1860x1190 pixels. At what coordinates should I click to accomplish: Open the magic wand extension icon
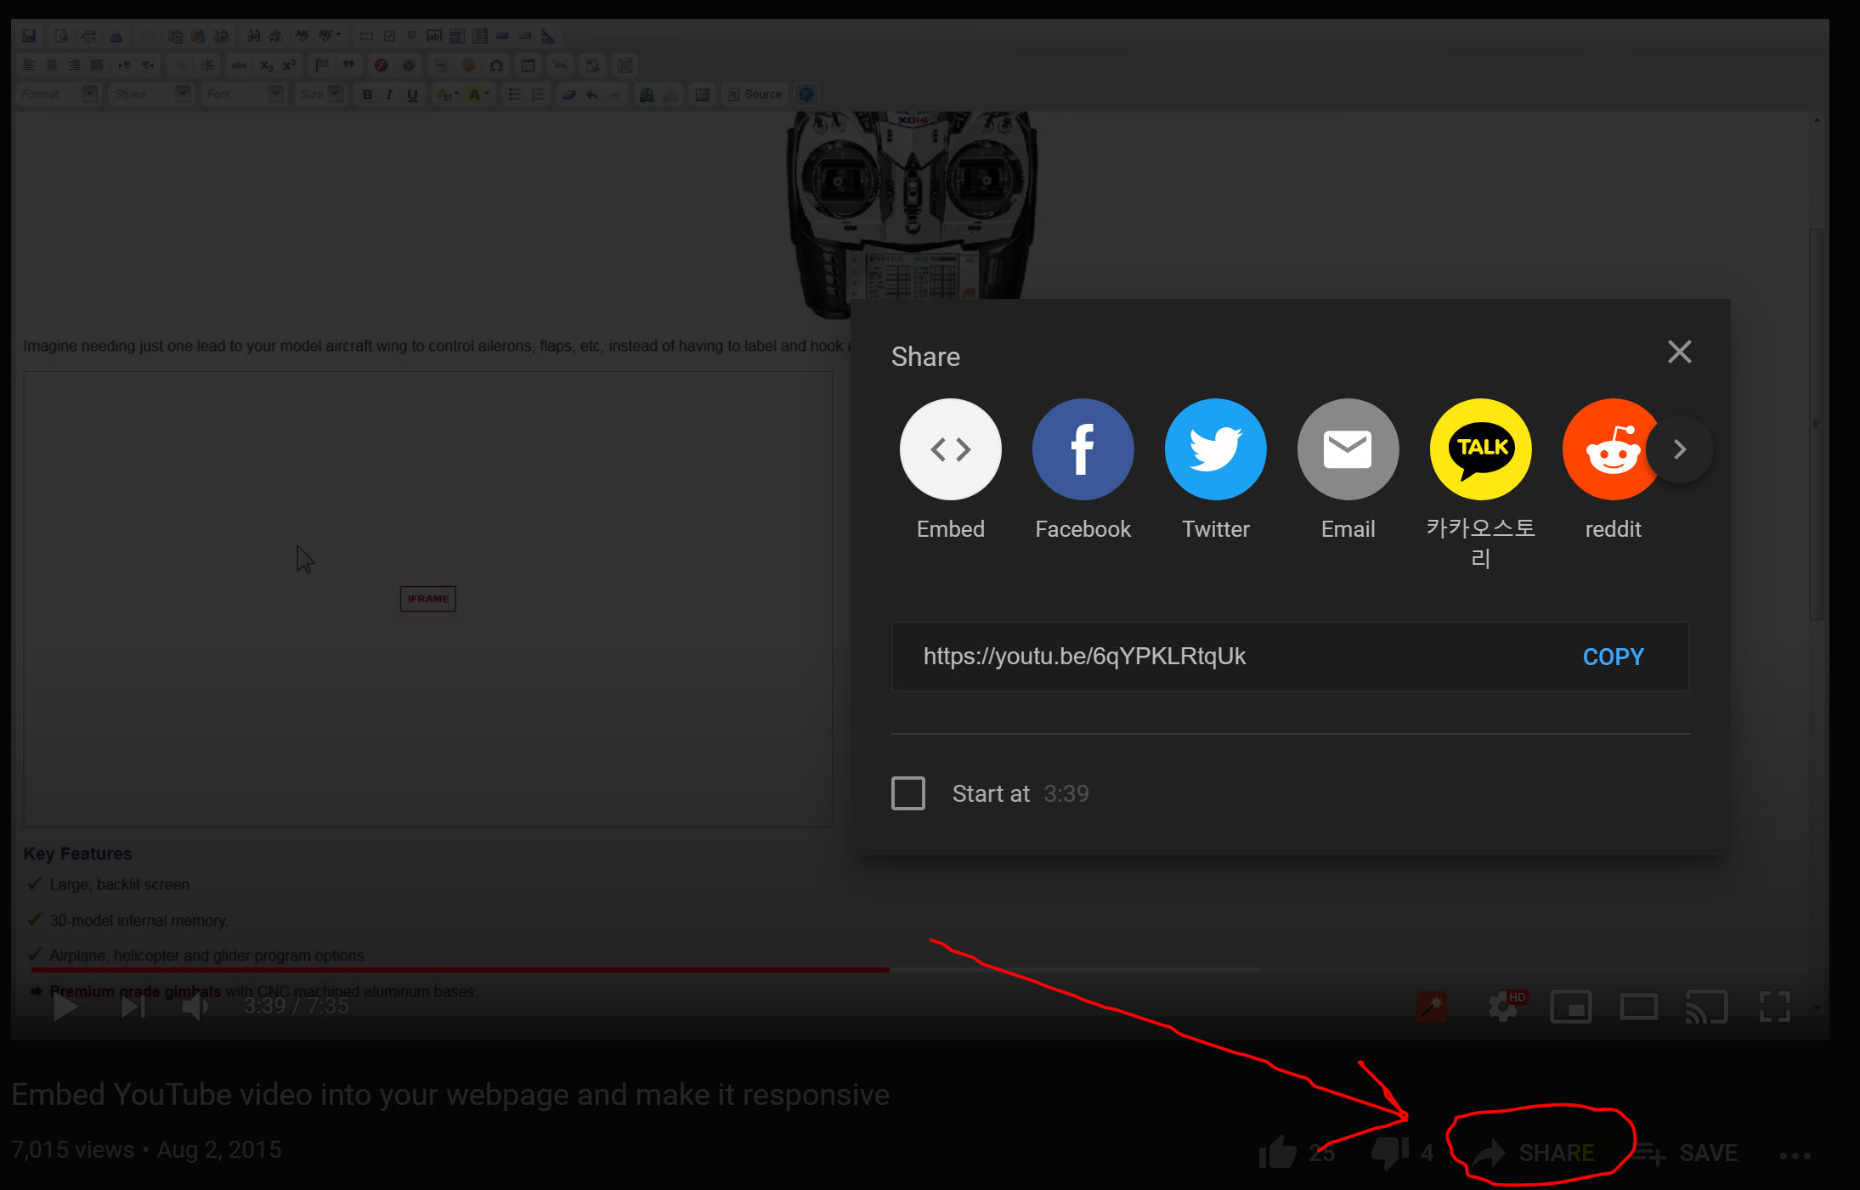click(x=1432, y=1007)
